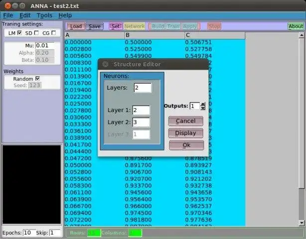Click the Load toolbar button
The height and width of the screenshot is (239, 306).
pos(76,26)
